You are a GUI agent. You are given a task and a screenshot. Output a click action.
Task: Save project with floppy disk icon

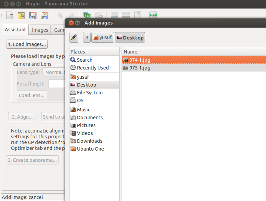point(33,15)
